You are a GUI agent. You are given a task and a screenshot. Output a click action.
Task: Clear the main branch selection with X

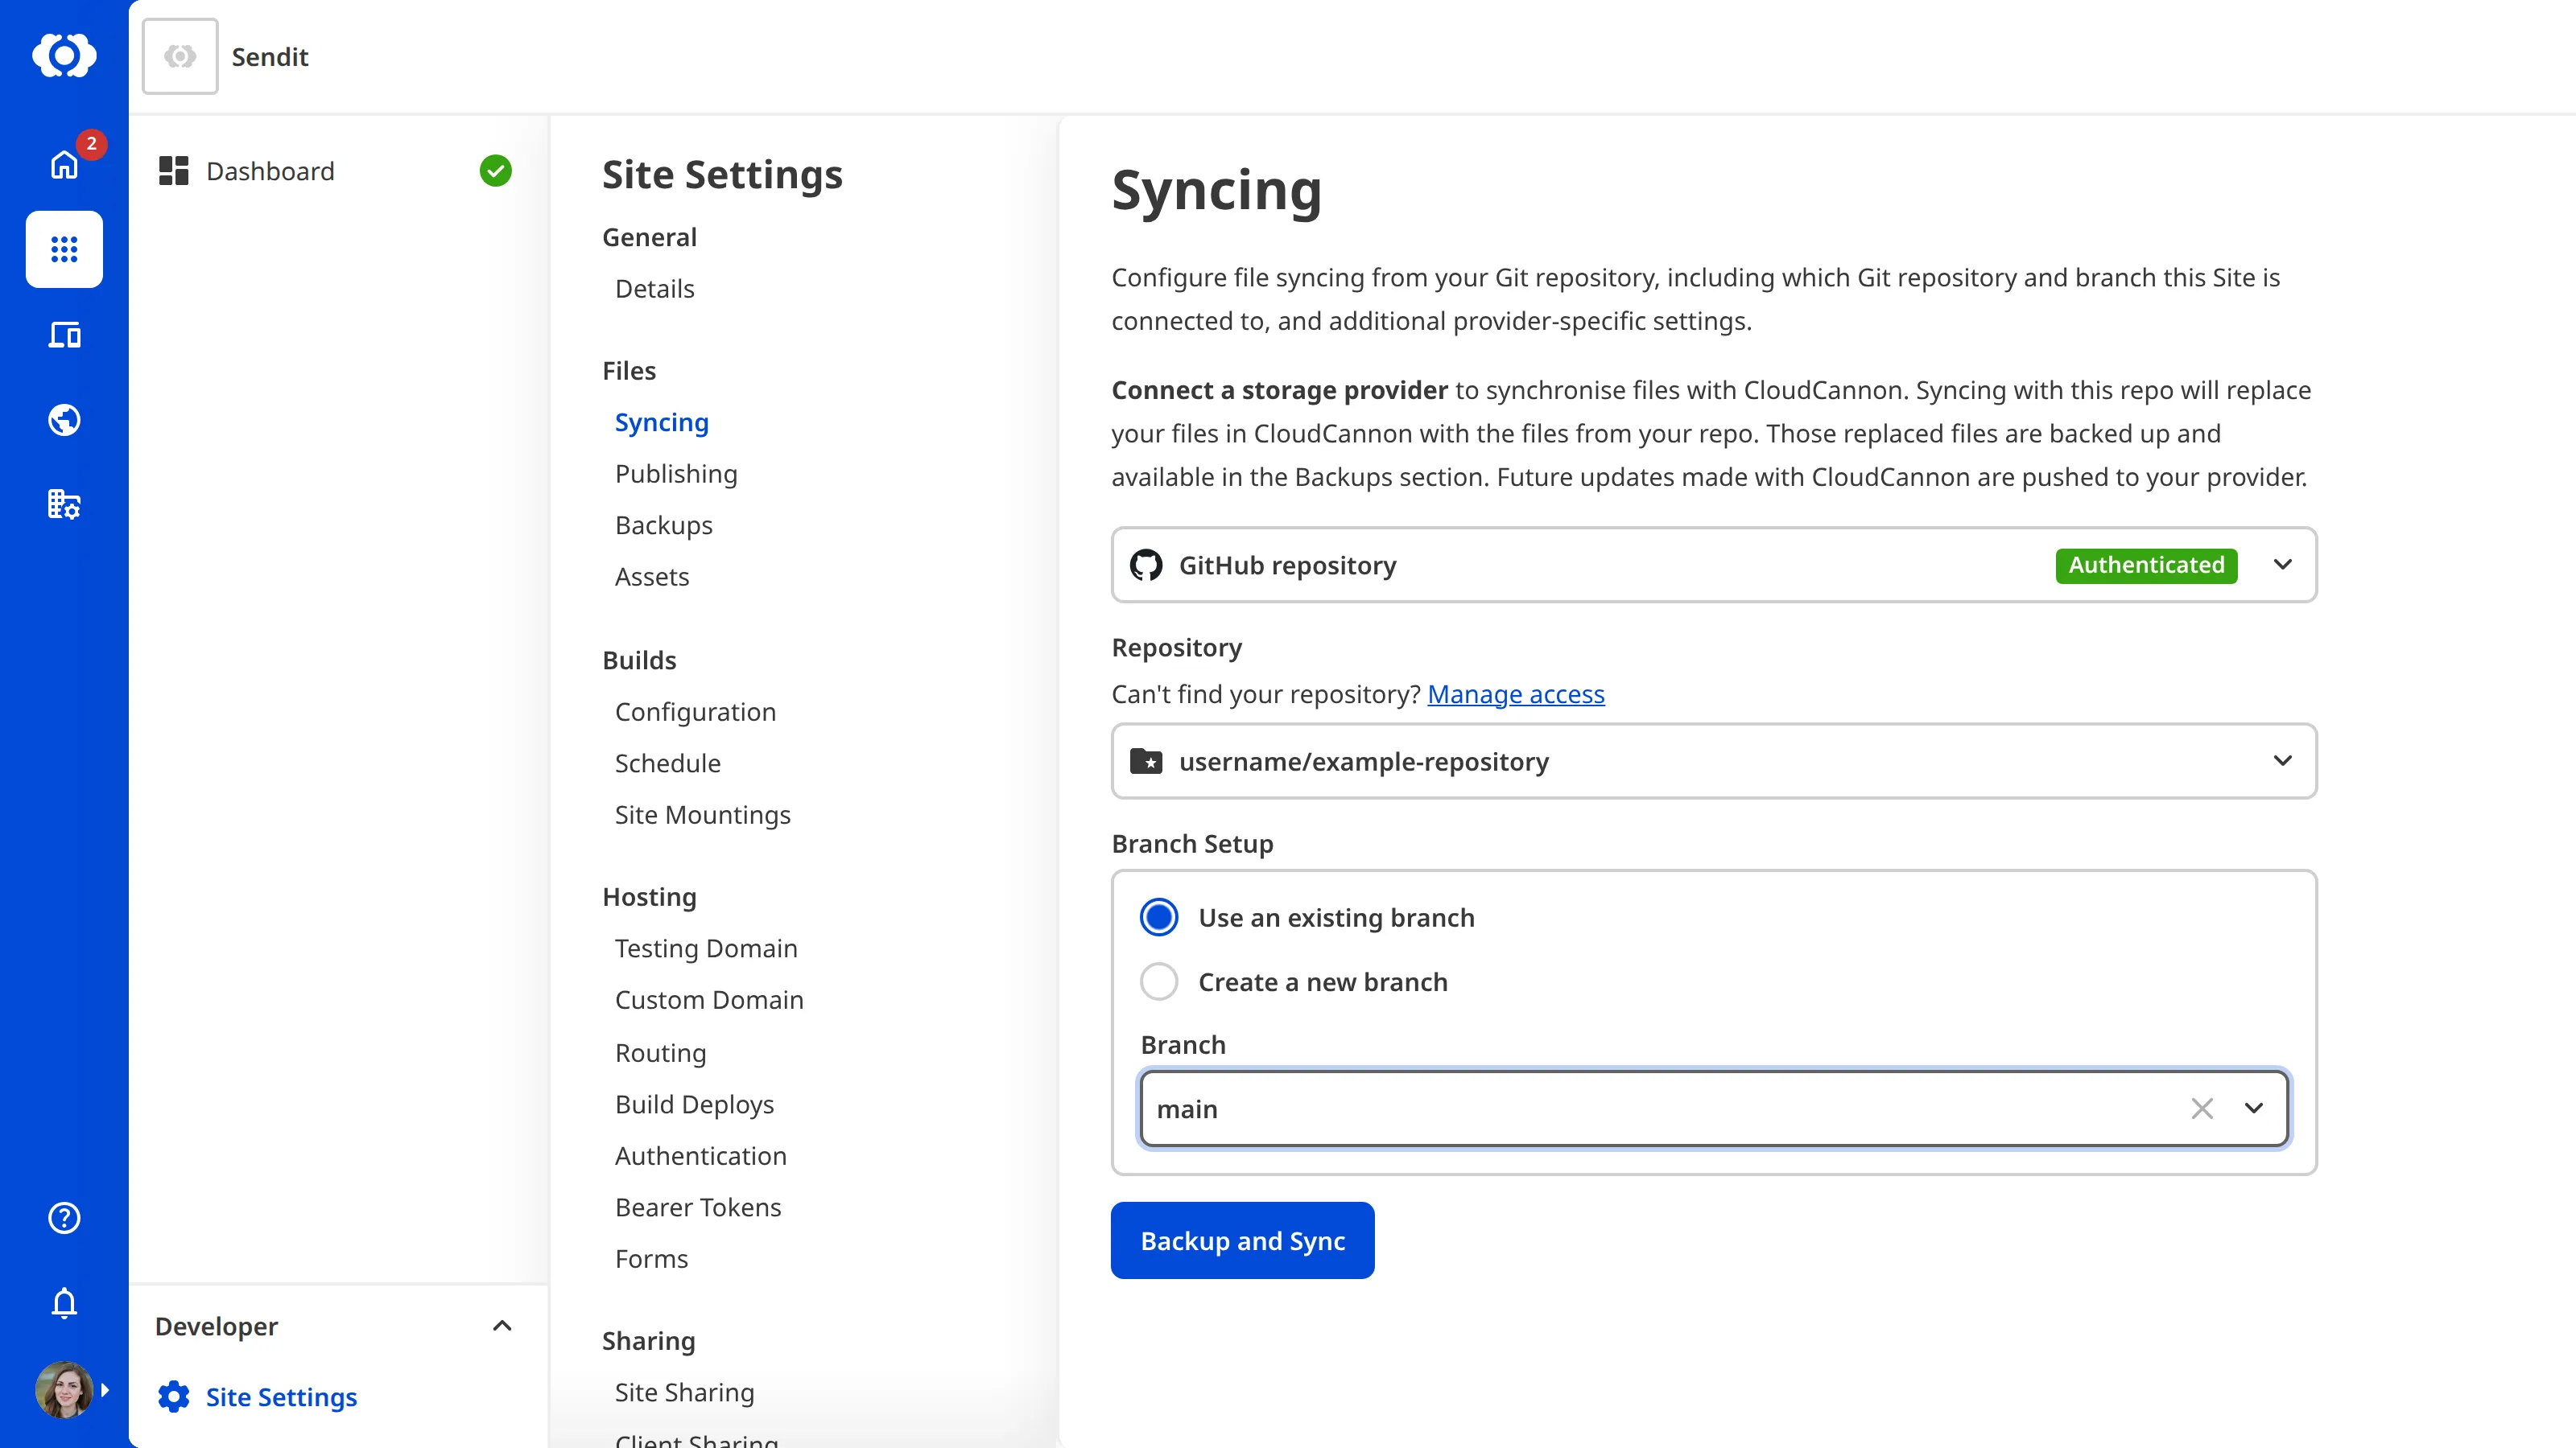pyautogui.click(x=2202, y=1109)
